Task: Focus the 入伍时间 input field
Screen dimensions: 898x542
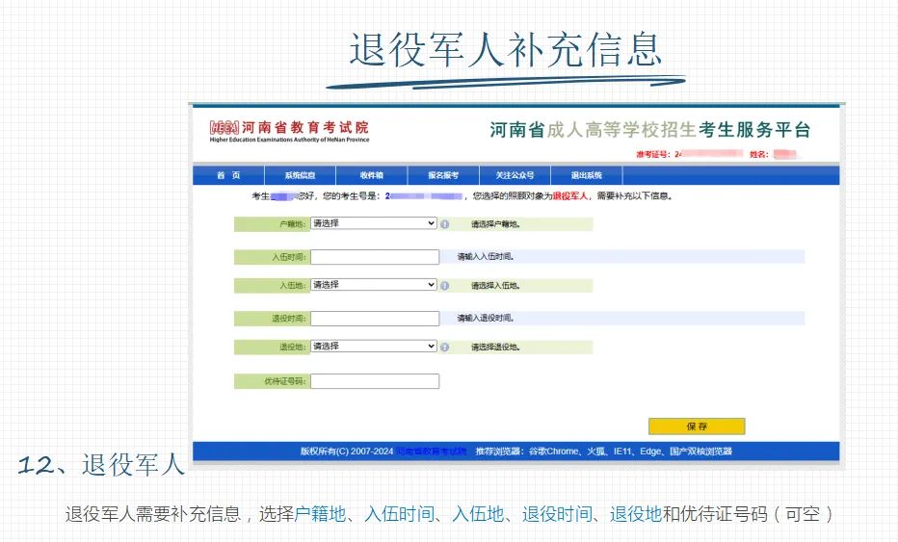Action: pos(374,257)
